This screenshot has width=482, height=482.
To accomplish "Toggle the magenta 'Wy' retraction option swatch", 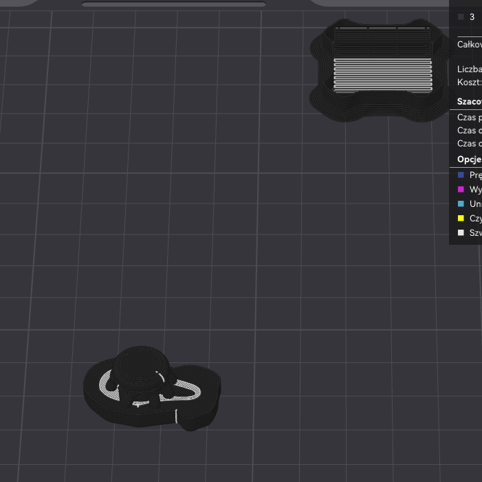I will (461, 189).
